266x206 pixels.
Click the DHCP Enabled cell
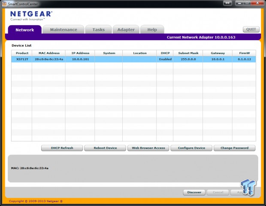click(165, 59)
